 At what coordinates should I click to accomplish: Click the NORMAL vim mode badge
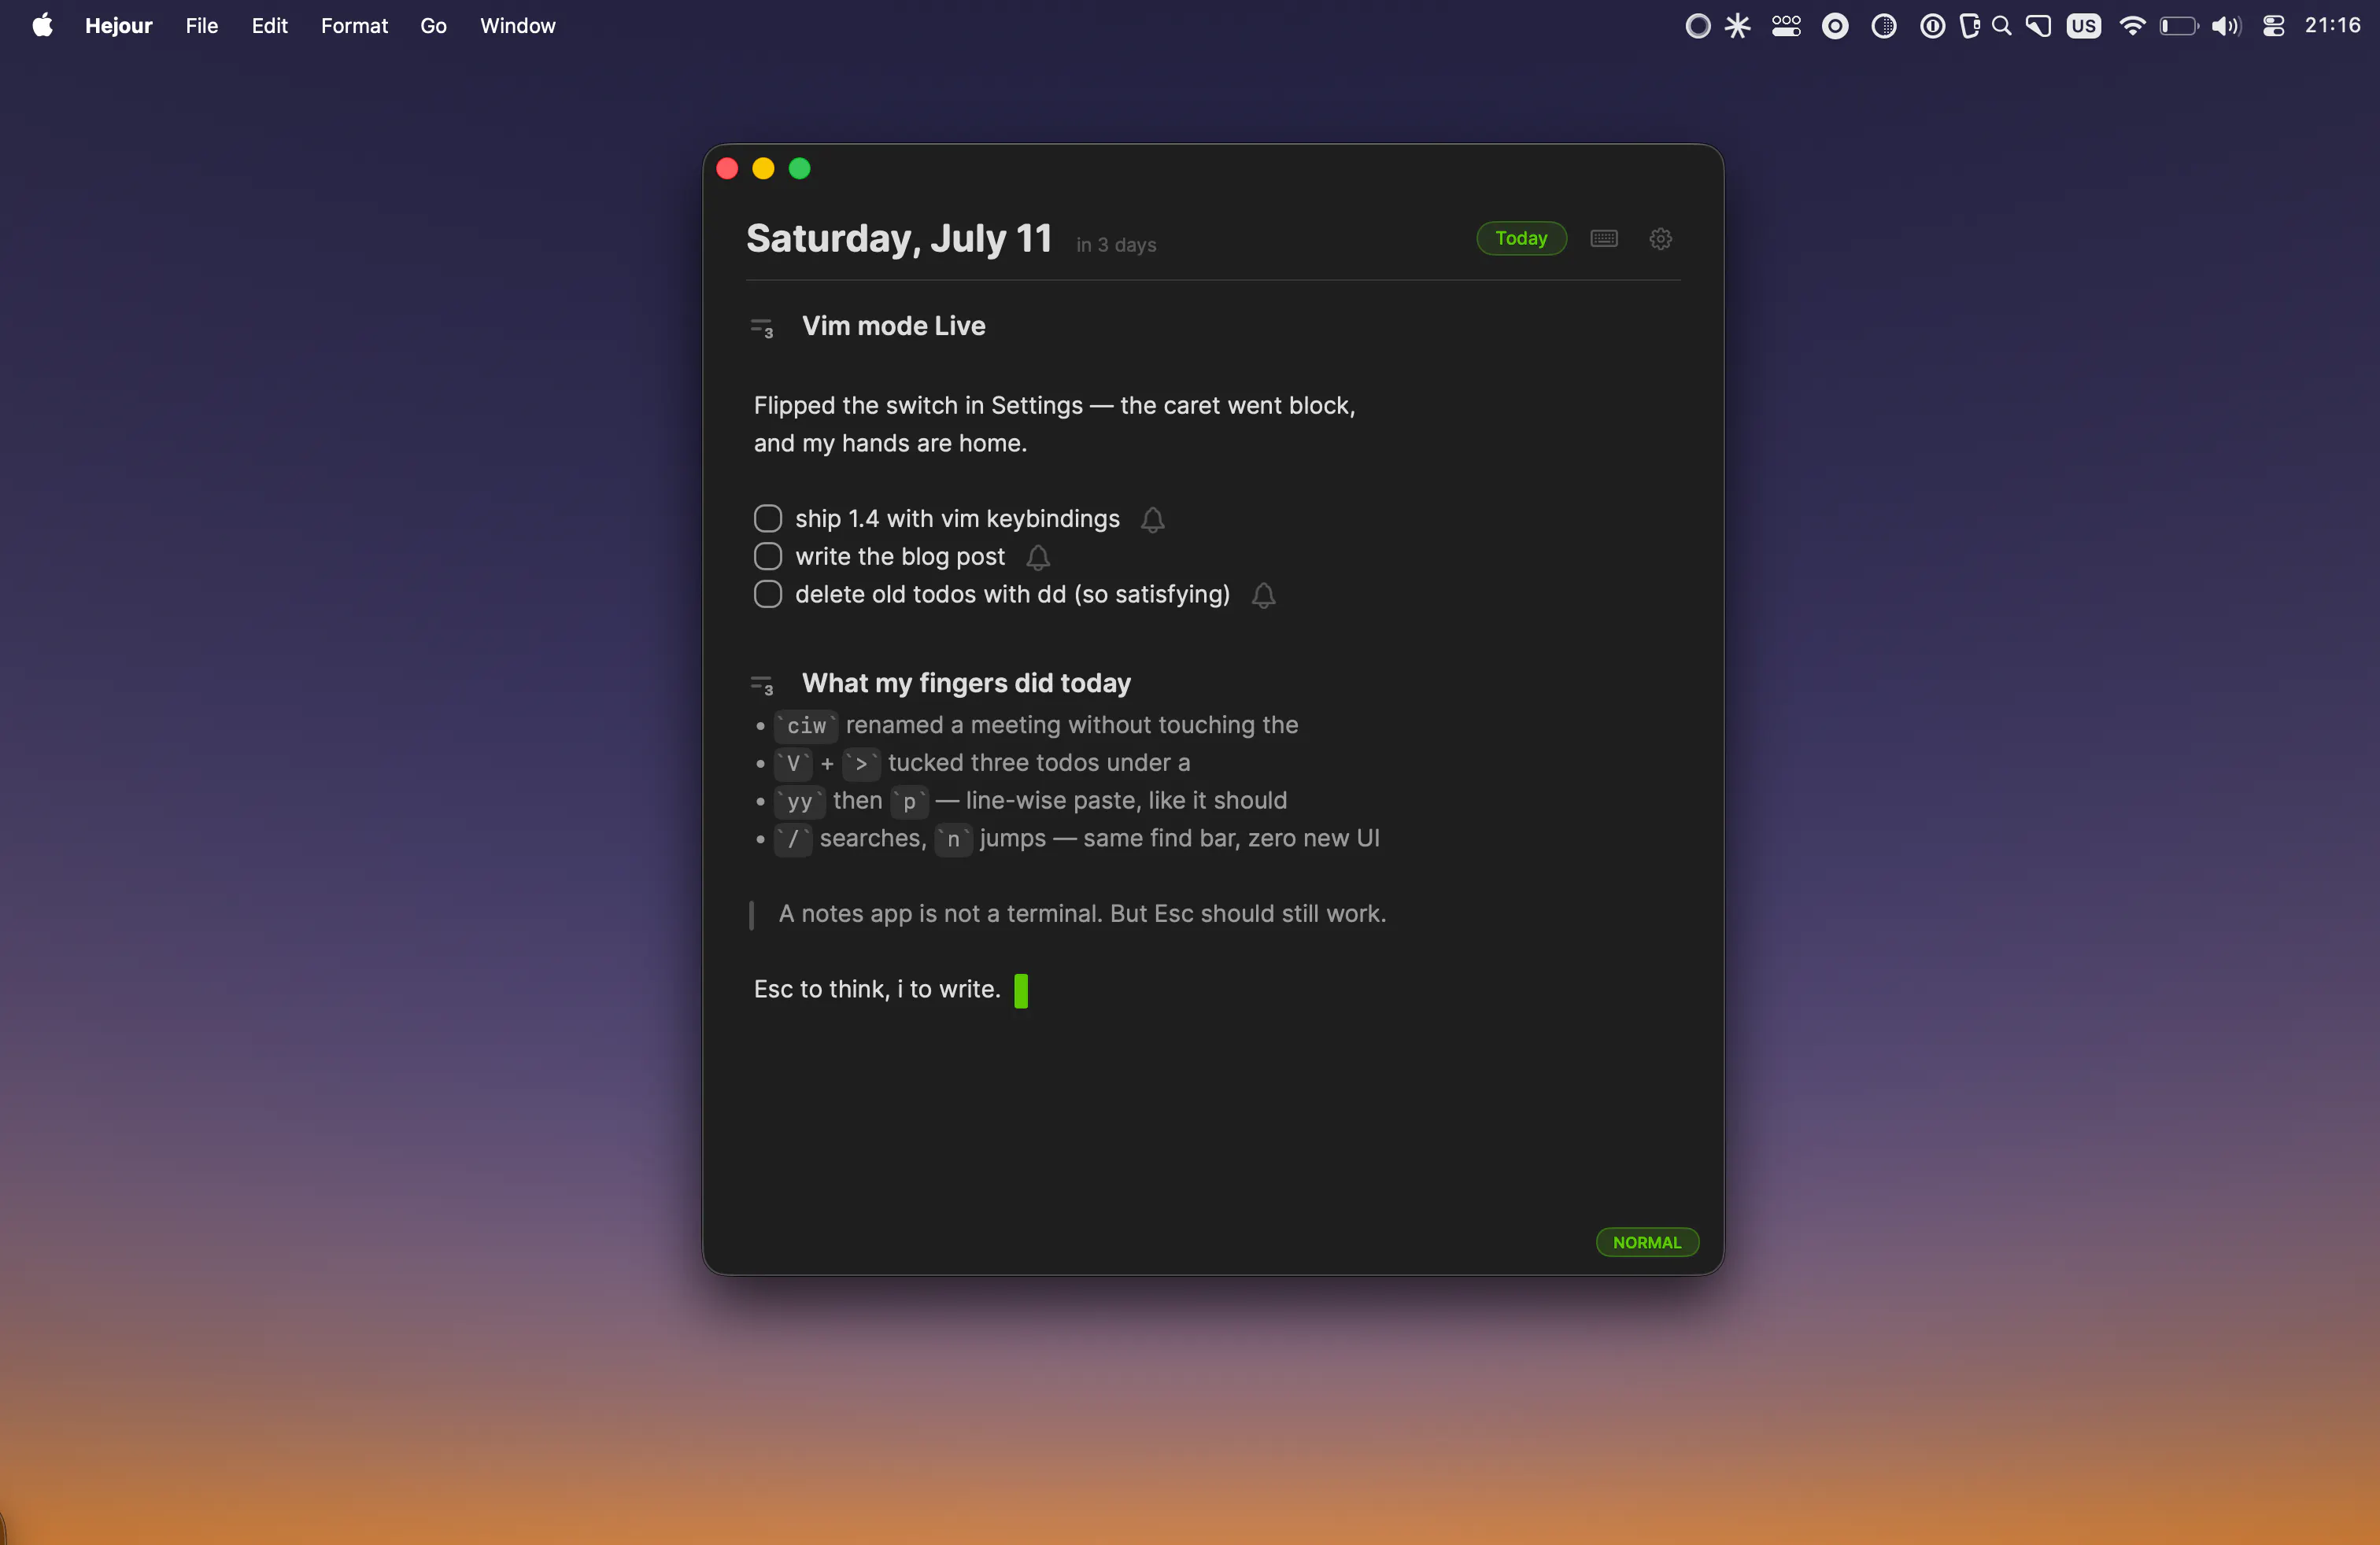tap(1647, 1242)
